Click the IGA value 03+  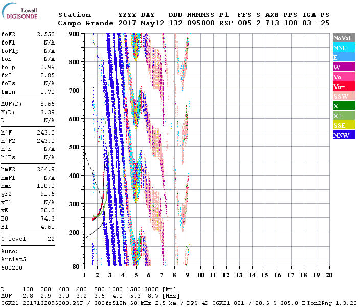(x=309, y=23)
